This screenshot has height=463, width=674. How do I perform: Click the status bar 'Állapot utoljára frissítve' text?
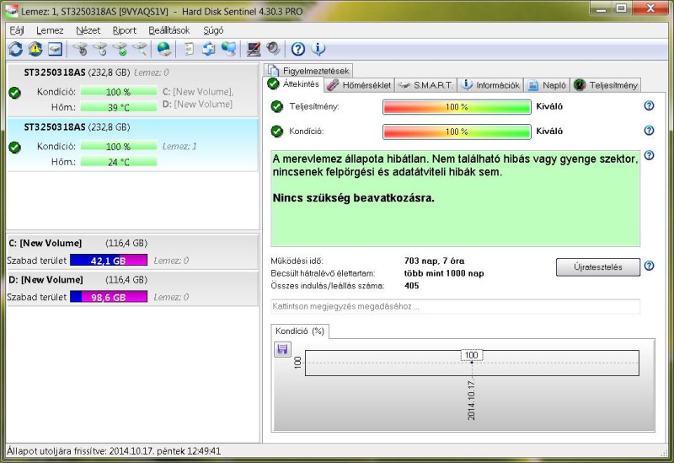click(x=114, y=451)
